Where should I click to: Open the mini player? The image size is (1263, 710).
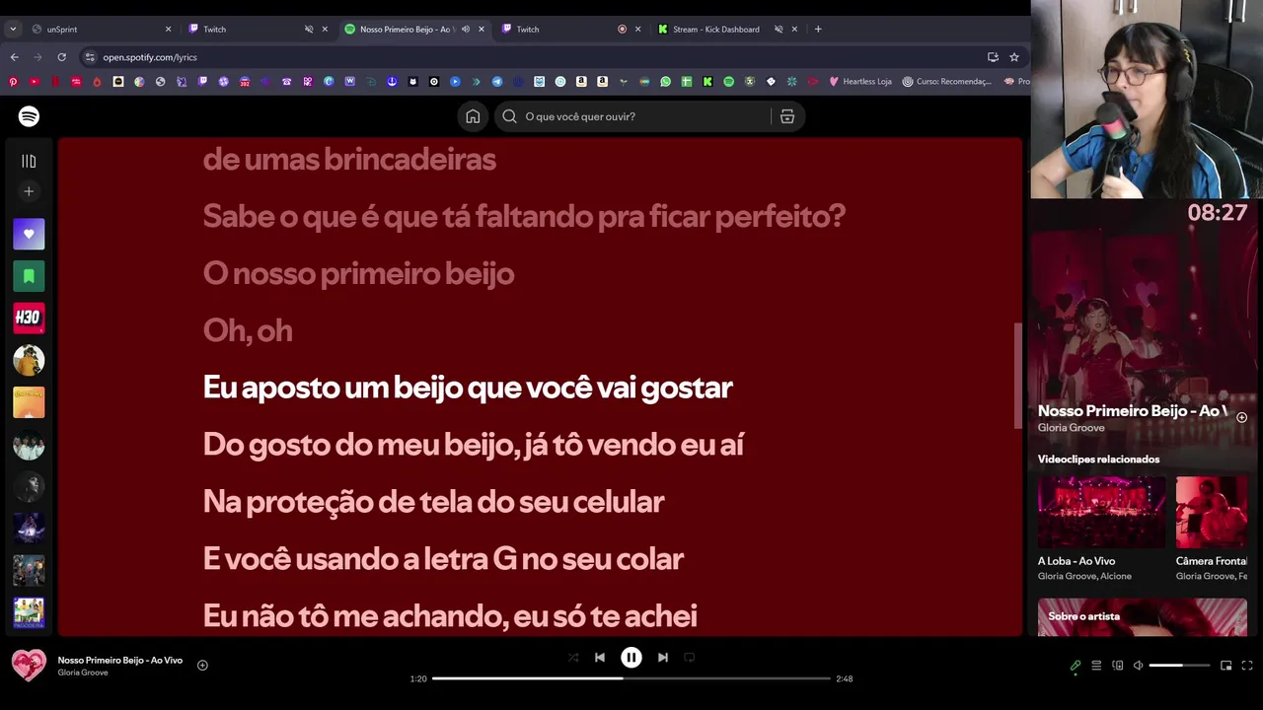pyautogui.click(x=1226, y=666)
